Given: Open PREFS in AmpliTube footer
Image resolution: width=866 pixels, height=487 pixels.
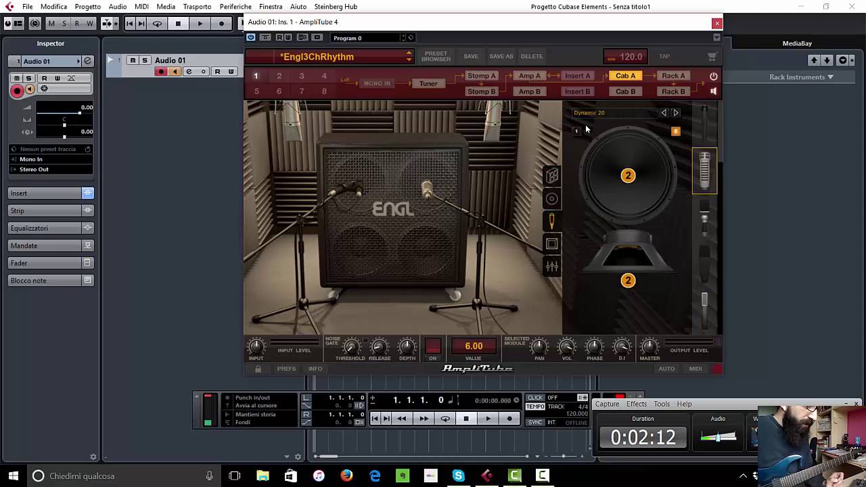Looking at the screenshot, I should coord(286,369).
